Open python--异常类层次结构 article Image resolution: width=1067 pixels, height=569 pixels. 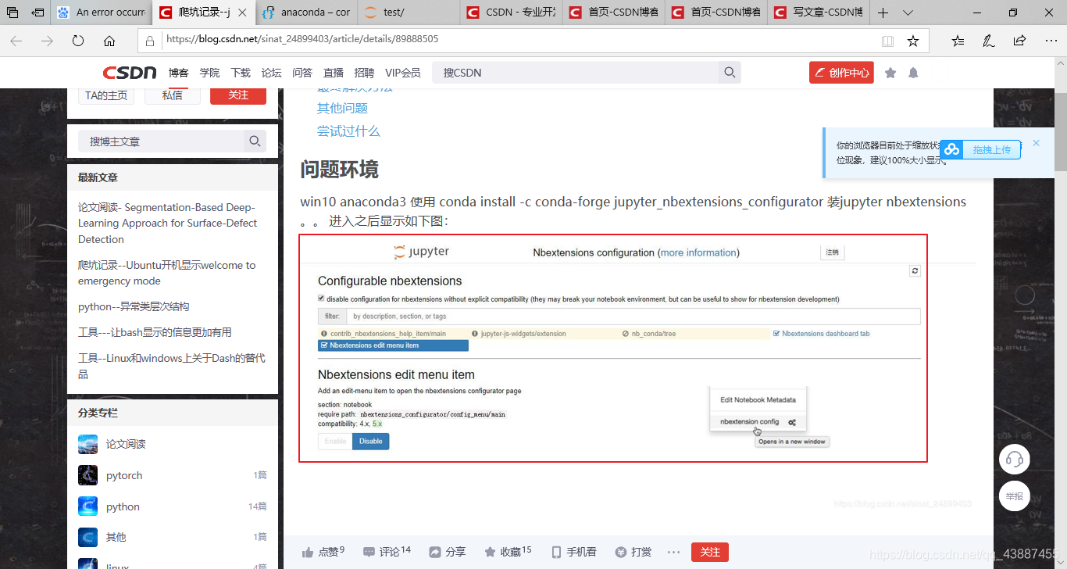[x=134, y=306]
